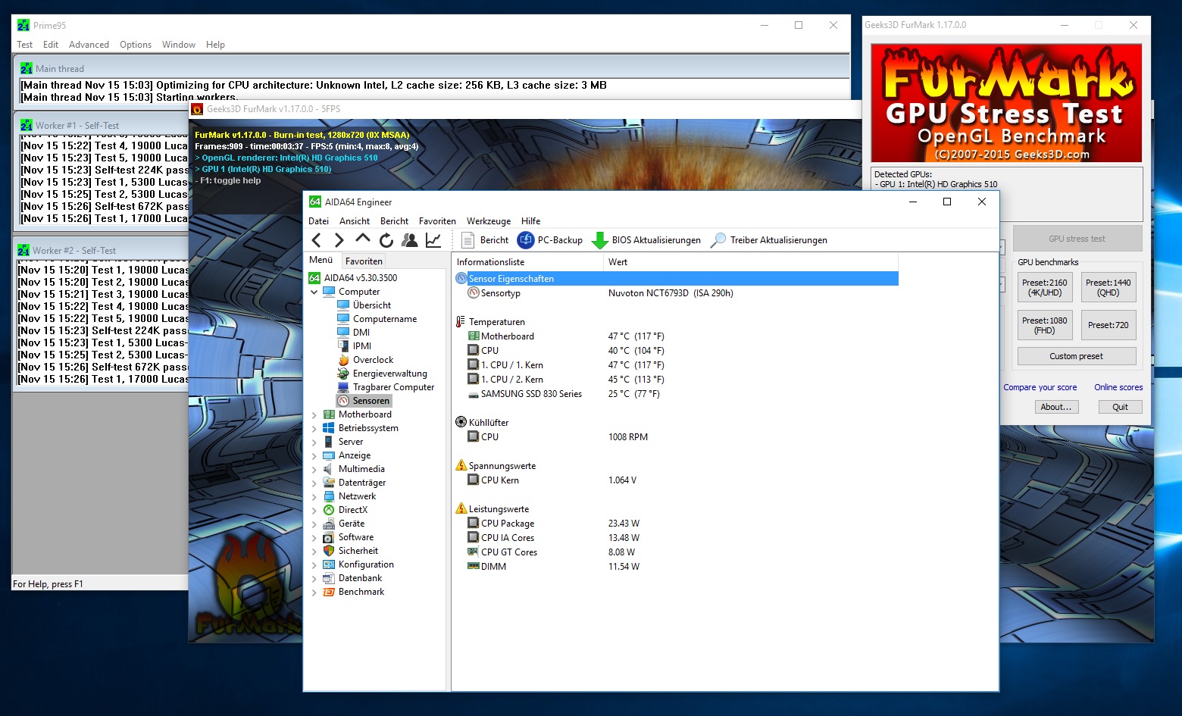Select Geräte in the AIDA64 tree
Screen dimensions: 1182x716
pos(352,524)
